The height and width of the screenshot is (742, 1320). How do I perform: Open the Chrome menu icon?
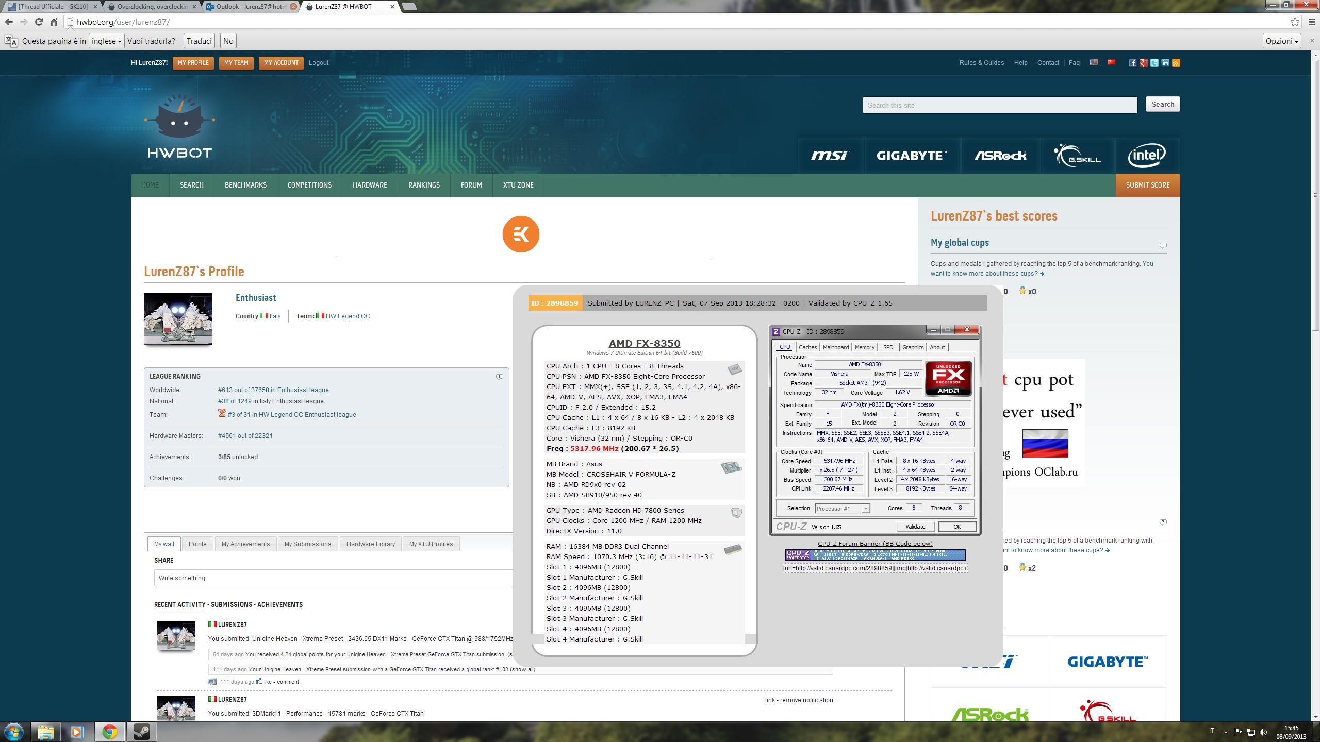tap(1312, 22)
